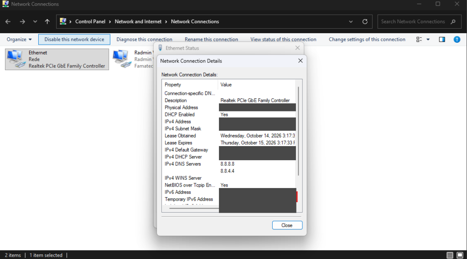Screen dimensions: 467x259
Task: Refresh the Network Connections view
Action: (x=365, y=21)
